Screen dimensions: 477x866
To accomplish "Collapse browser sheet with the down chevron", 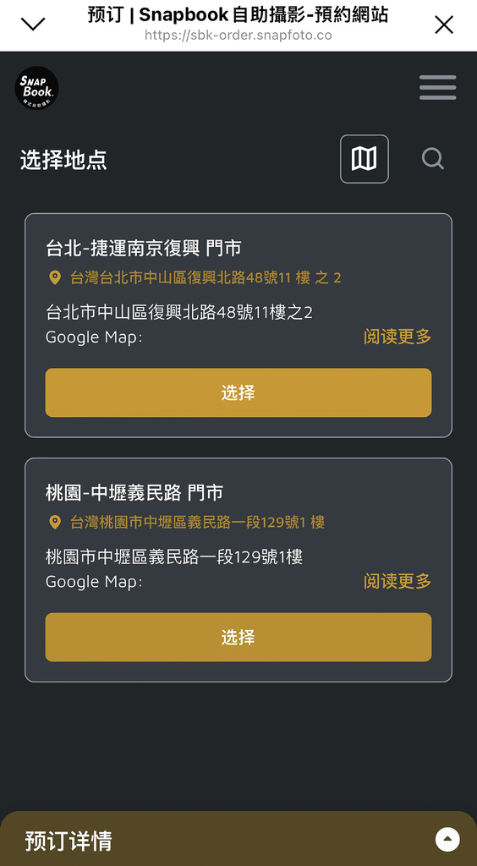I will pos(33,24).
